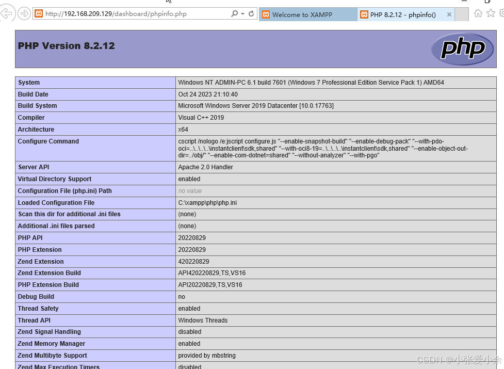Switch to the Welcome to XAMPP tab
This screenshot has height=369, width=504.
click(x=308, y=14)
